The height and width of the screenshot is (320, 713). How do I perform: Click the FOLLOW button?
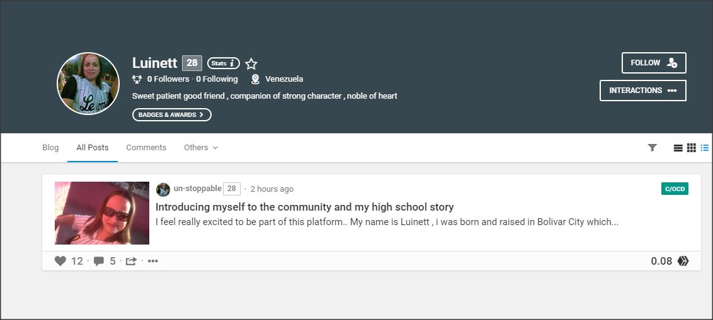point(654,63)
